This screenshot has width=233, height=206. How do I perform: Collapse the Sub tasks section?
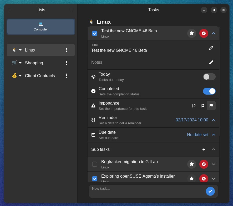pos(214,150)
